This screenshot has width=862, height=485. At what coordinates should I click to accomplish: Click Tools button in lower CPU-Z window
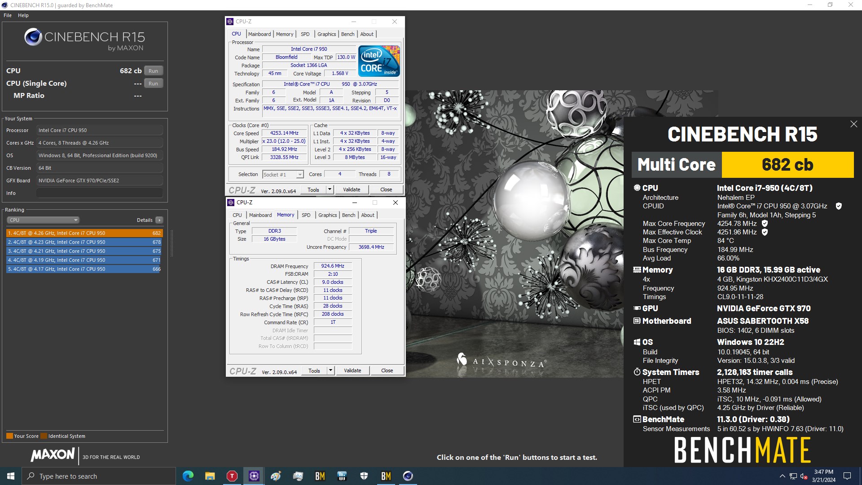pos(314,370)
